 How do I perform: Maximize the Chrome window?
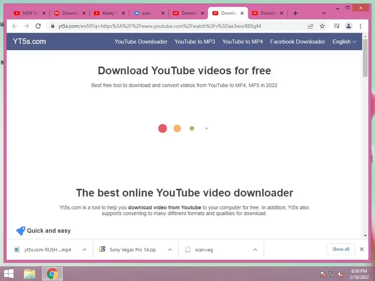(348, 8)
